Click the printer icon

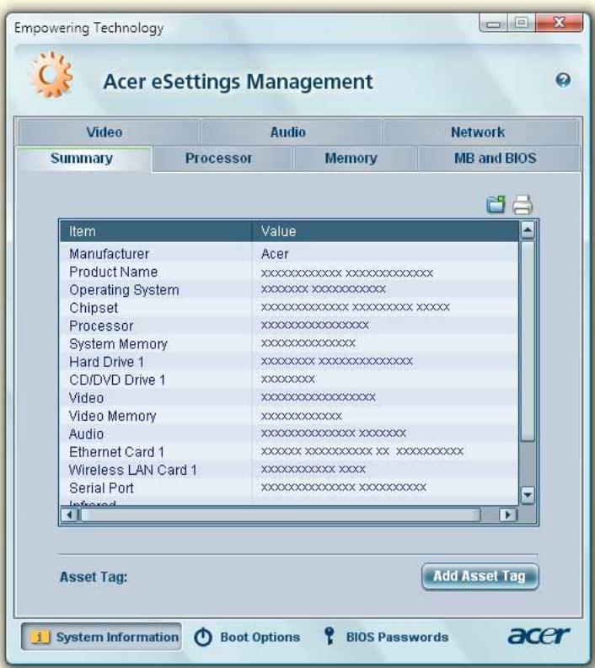point(523,204)
